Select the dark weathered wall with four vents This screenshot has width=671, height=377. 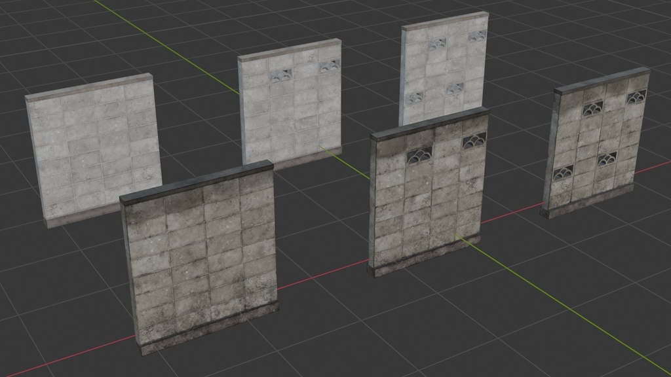(596, 142)
